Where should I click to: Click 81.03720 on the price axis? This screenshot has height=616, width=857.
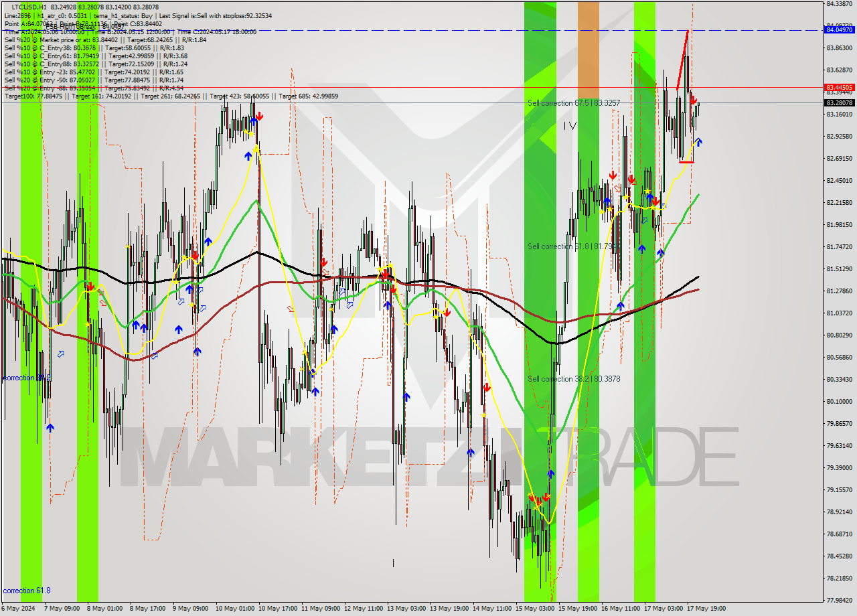[839, 313]
